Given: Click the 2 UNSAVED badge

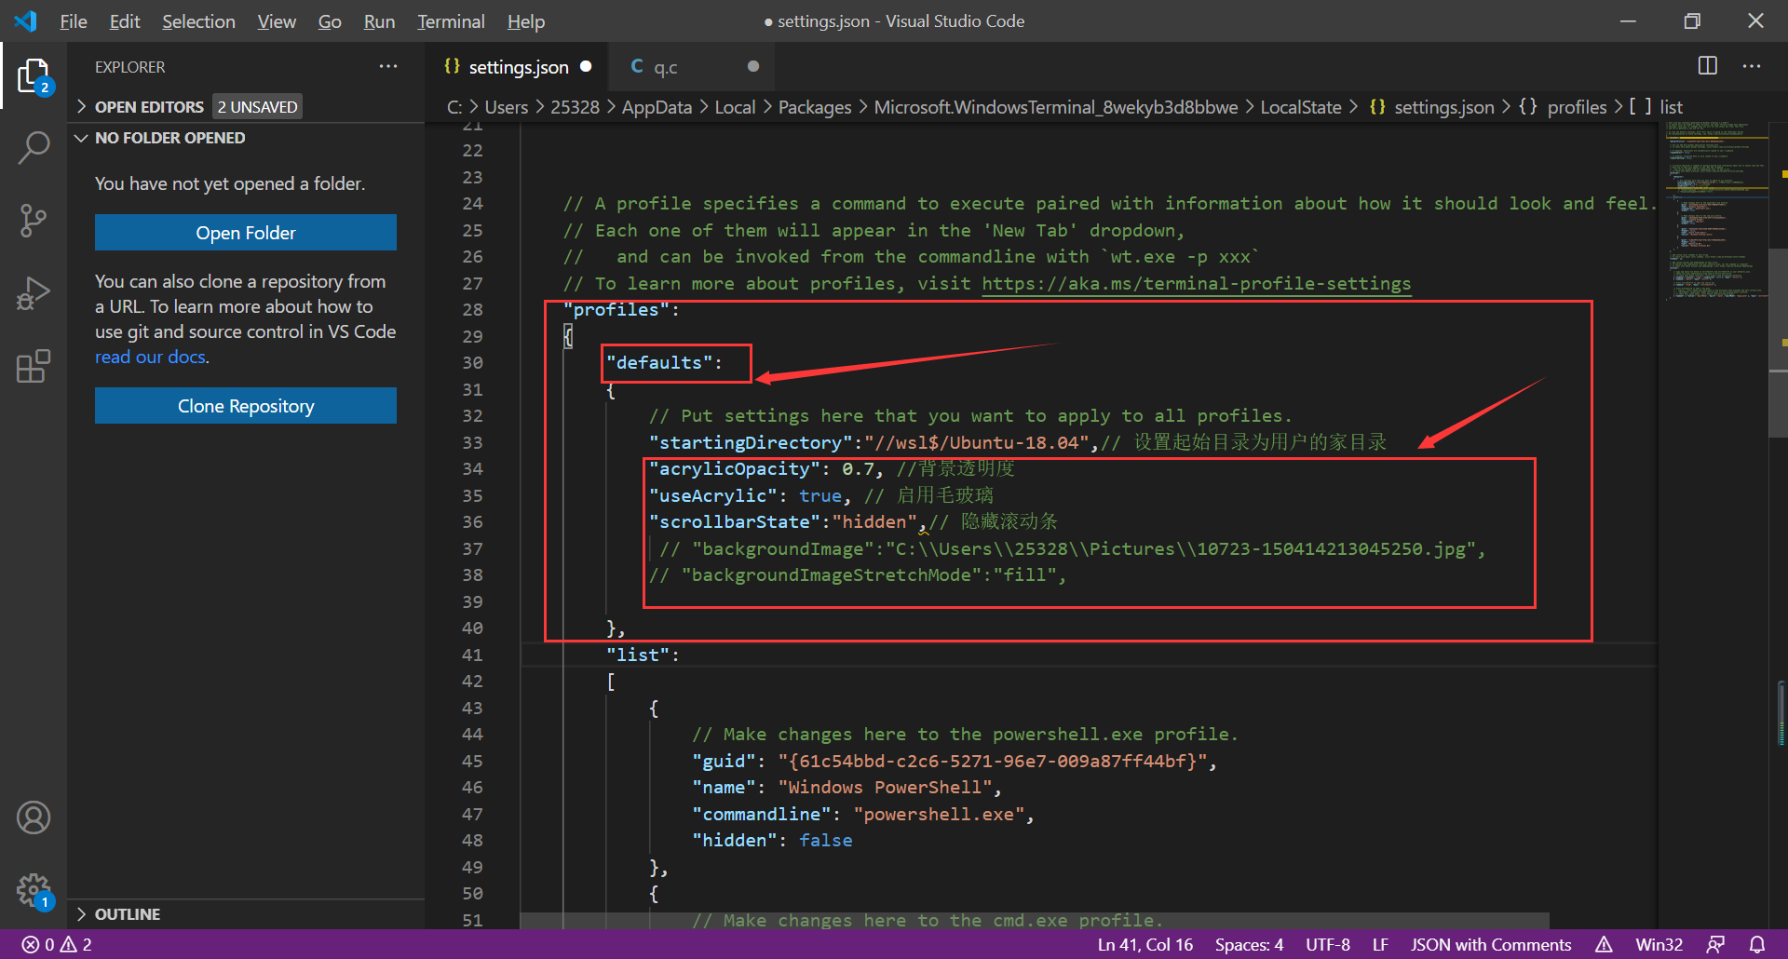Looking at the screenshot, I should [x=257, y=106].
